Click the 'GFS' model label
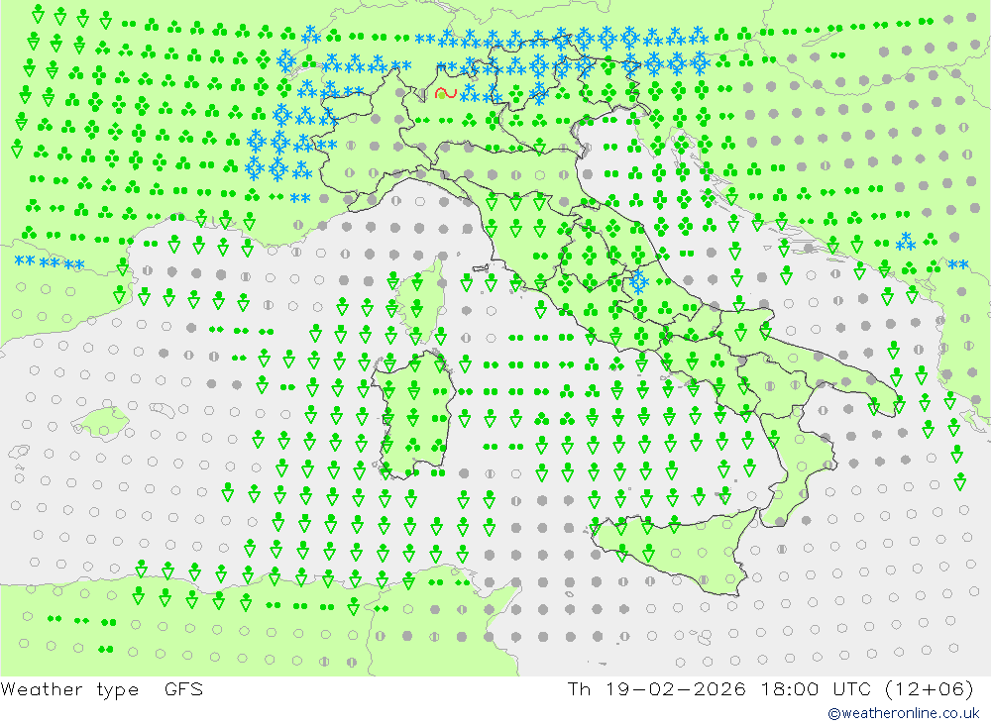The height and width of the screenshot is (726, 991). tap(184, 688)
